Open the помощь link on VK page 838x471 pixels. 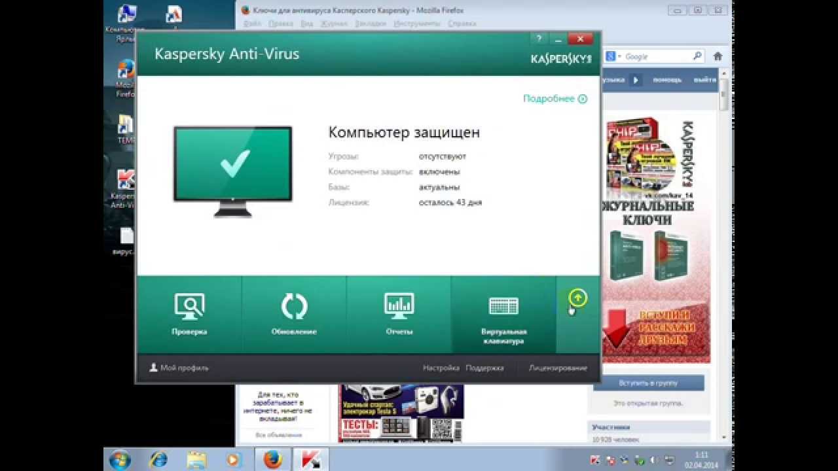[666, 80]
